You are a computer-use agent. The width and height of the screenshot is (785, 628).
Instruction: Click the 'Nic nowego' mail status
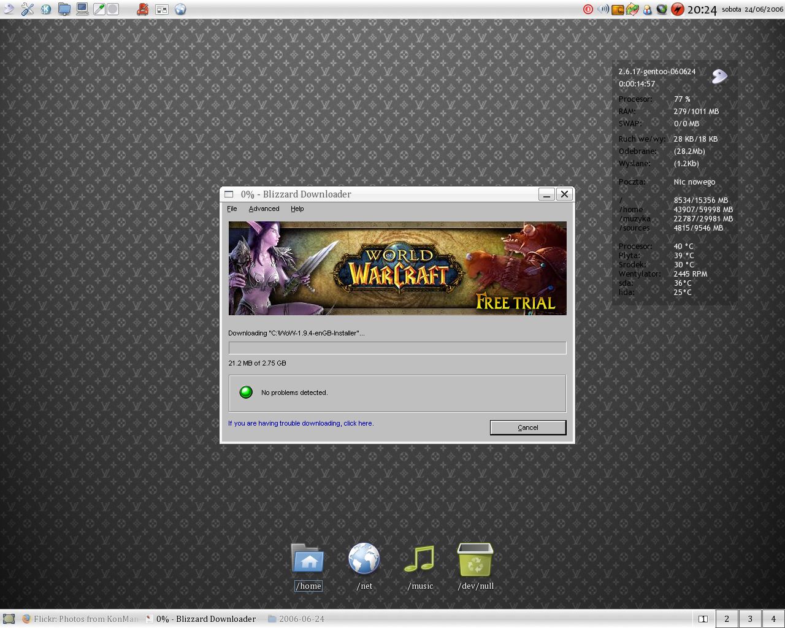pyautogui.click(x=694, y=182)
